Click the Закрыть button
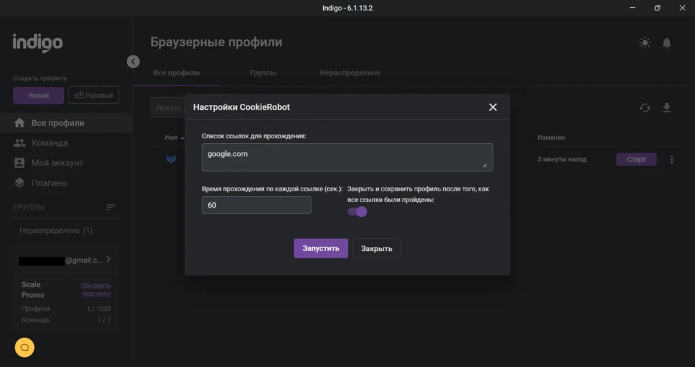Screen dimensions: 695x367 (x=376, y=248)
